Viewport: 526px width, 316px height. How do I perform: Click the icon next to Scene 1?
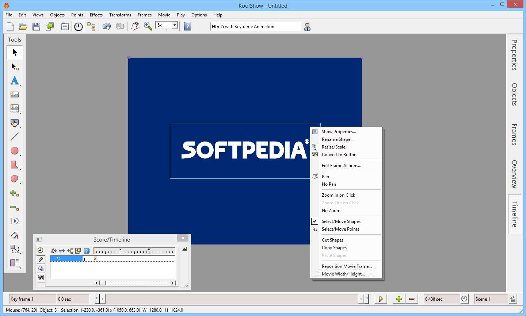click(x=513, y=299)
